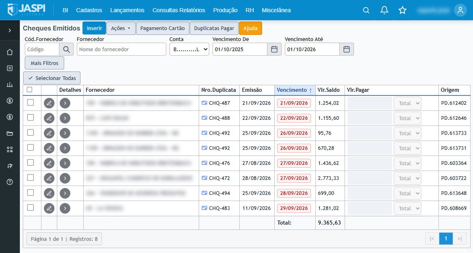Image resolution: width=473 pixels, height=253 pixels.
Task: Open the Total dropdown for CHQ-494
Action: point(407,193)
